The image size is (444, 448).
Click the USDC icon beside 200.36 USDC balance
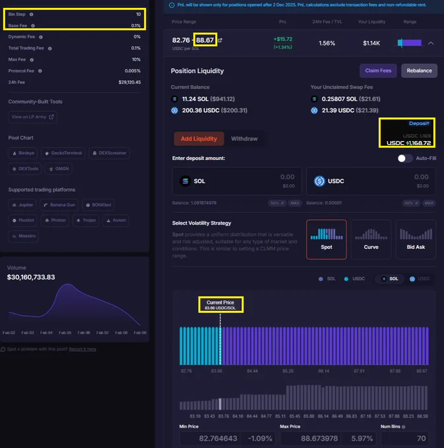(x=175, y=111)
